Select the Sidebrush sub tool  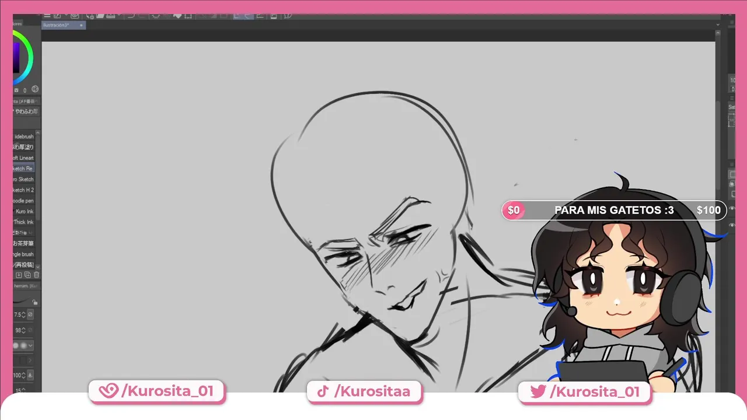pos(24,136)
